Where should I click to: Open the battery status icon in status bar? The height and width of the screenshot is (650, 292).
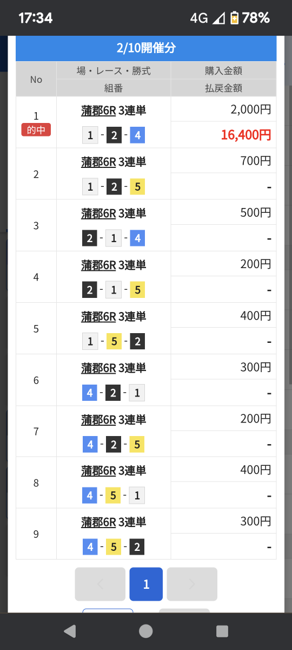[x=234, y=18]
